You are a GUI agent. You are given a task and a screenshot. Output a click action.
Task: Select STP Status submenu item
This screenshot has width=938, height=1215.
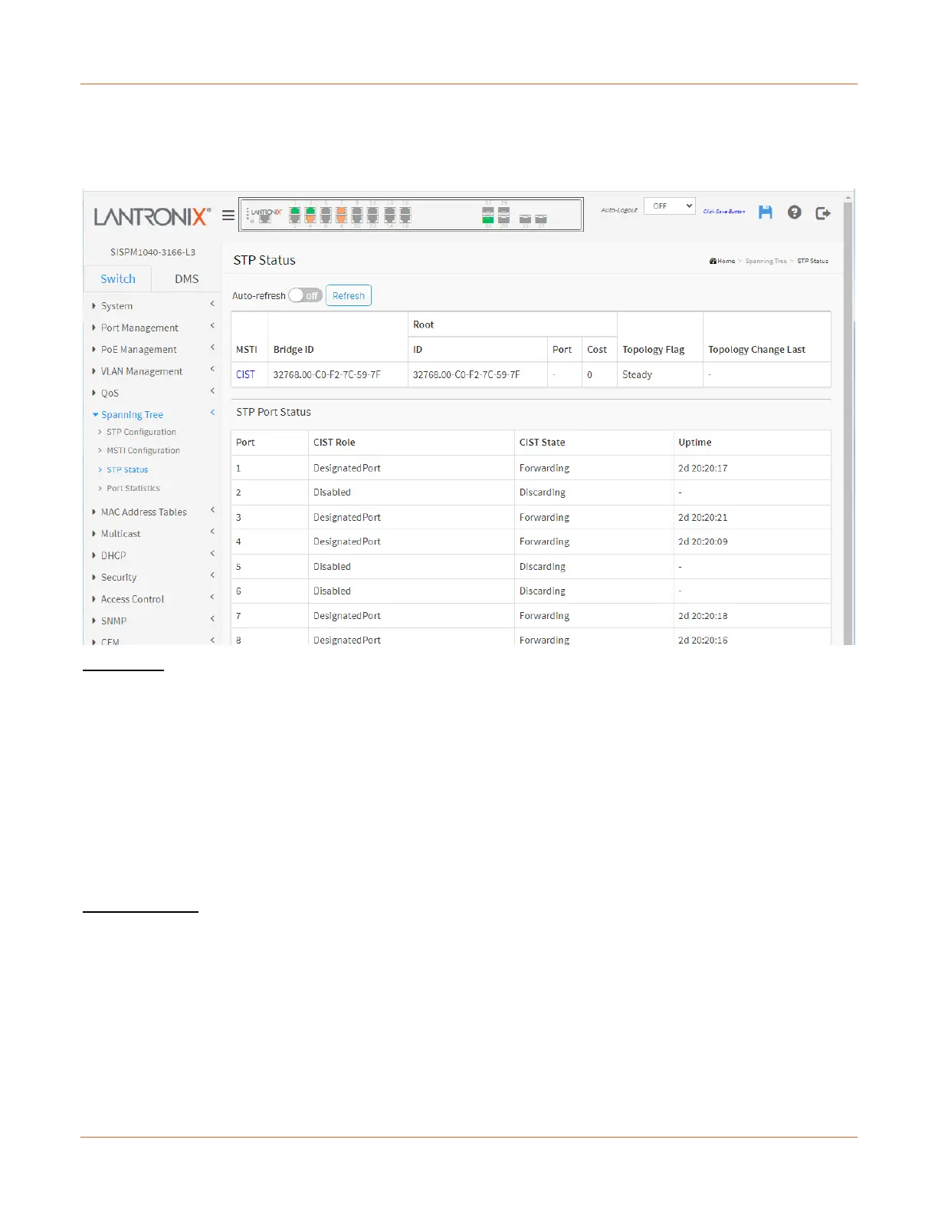[127, 469]
